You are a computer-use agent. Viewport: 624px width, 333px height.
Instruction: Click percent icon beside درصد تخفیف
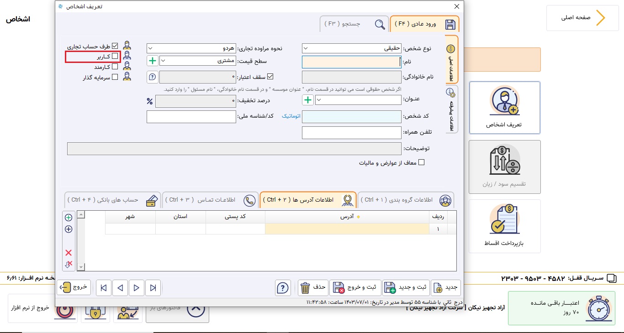pyautogui.click(x=149, y=101)
